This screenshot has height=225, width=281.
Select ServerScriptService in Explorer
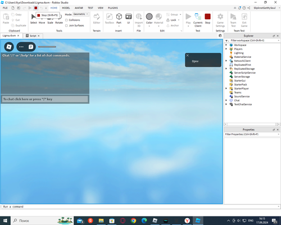pos(244,73)
